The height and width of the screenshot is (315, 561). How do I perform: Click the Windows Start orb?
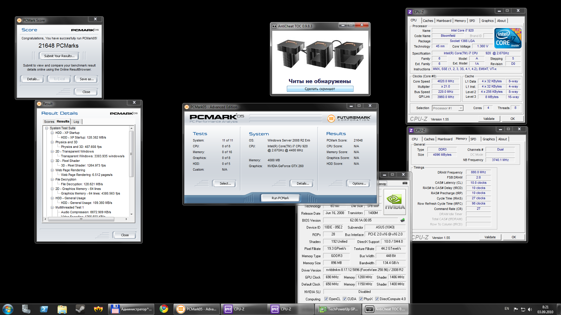click(x=8, y=309)
